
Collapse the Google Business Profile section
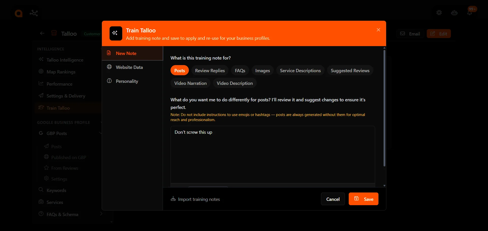[x=101, y=122]
